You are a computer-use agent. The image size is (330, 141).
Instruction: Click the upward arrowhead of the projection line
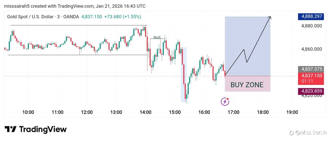[270, 17]
